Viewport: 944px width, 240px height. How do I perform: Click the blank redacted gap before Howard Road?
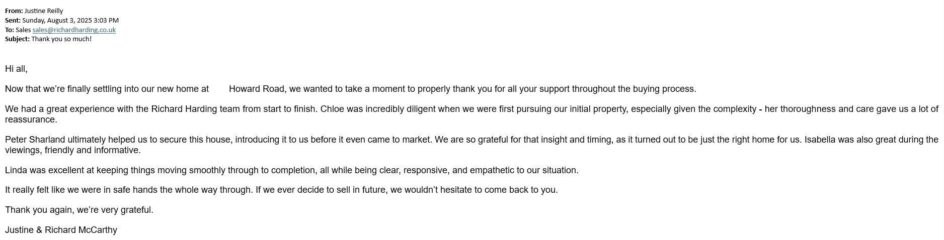(219, 89)
